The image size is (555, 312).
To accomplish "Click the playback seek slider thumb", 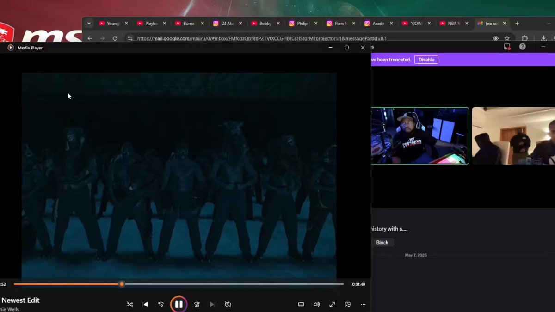I will tap(122, 284).
